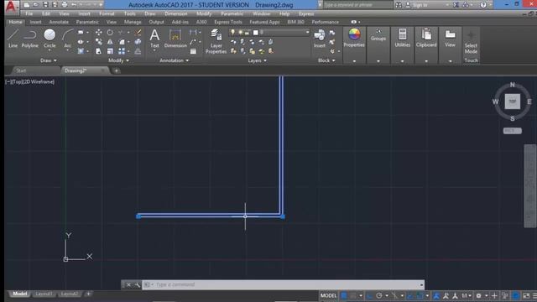Open Layer Properties manager
Viewport: 537px width, 302px height.
click(x=216, y=41)
